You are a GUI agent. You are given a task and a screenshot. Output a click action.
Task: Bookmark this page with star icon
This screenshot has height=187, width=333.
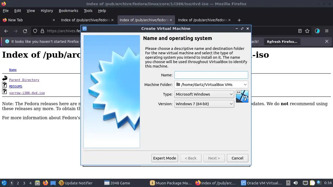pos(307,31)
